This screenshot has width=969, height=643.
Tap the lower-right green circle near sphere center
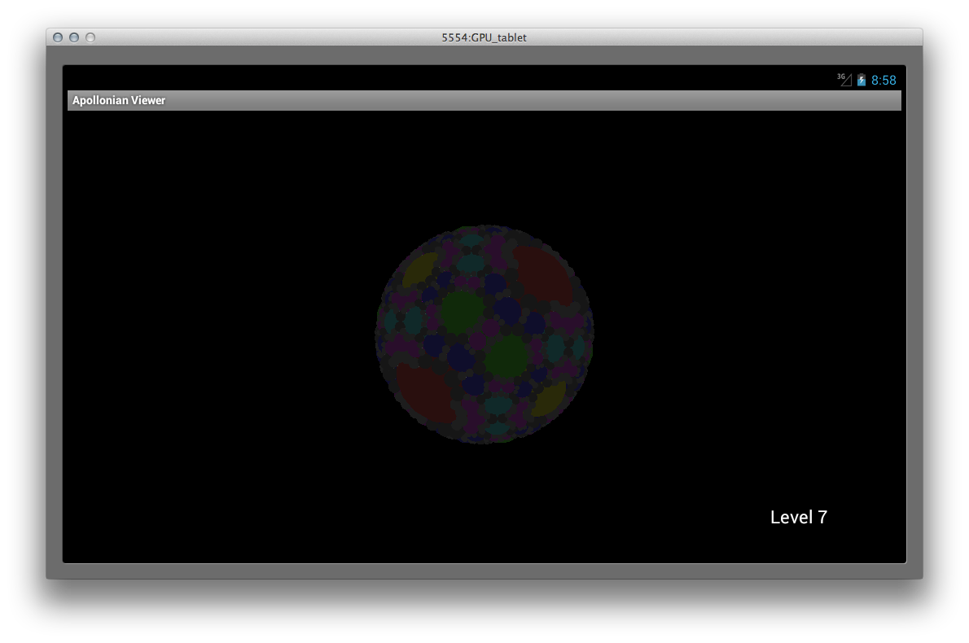point(507,355)
